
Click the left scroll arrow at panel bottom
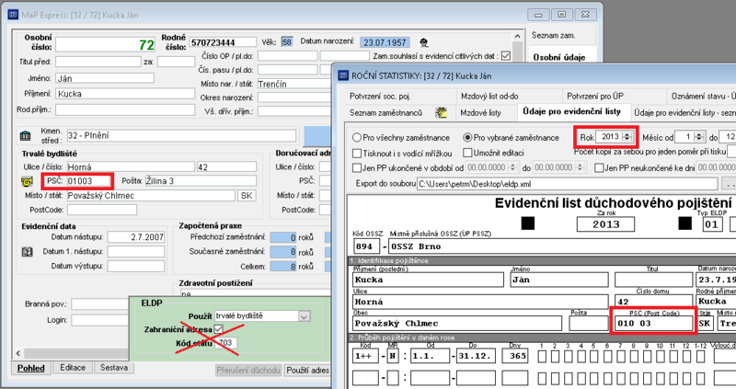[x=18, y=353]
